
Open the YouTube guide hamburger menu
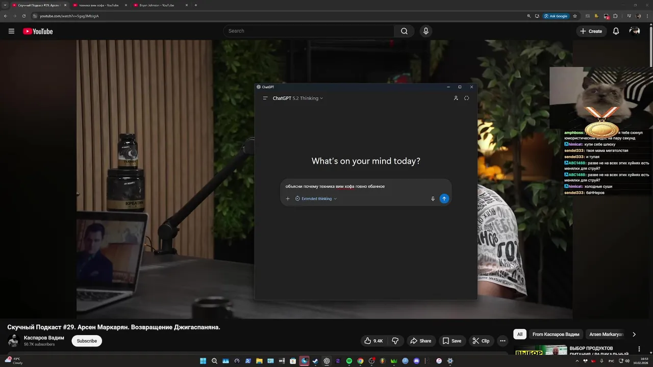pos(11,31)
